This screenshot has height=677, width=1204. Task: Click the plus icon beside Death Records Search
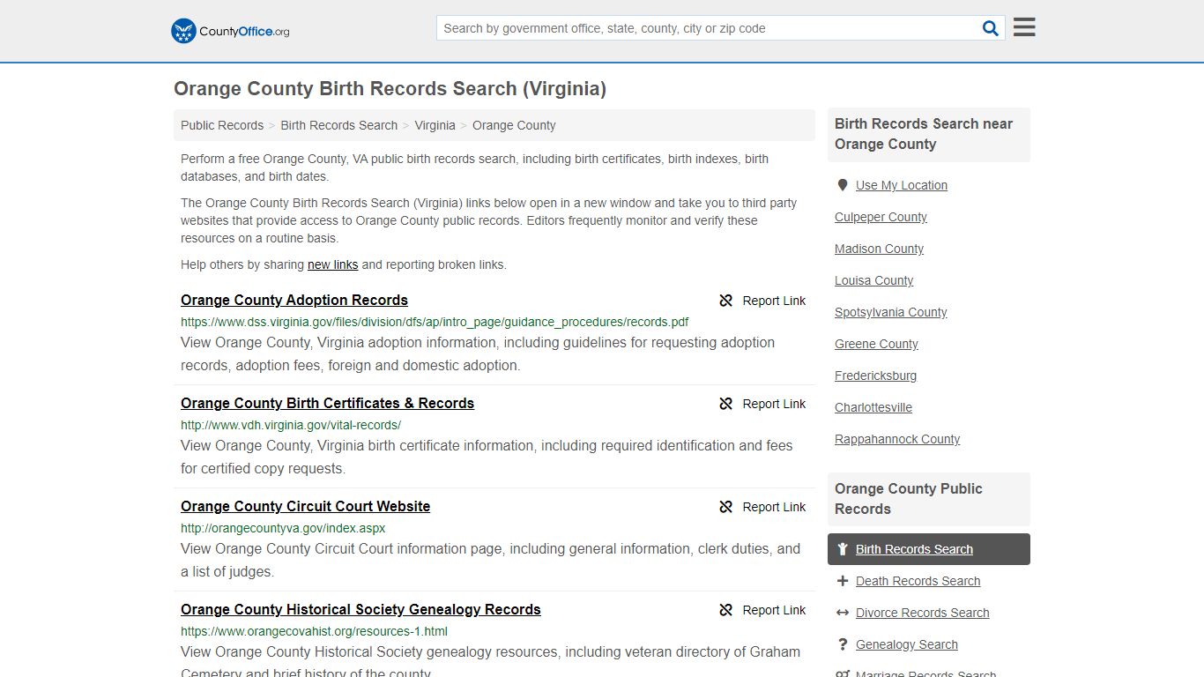pos(843,581)
